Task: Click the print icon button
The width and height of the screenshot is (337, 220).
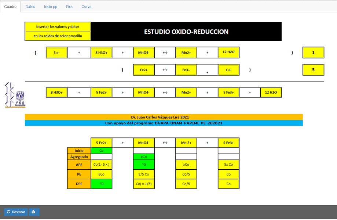Action: (34, 212)
